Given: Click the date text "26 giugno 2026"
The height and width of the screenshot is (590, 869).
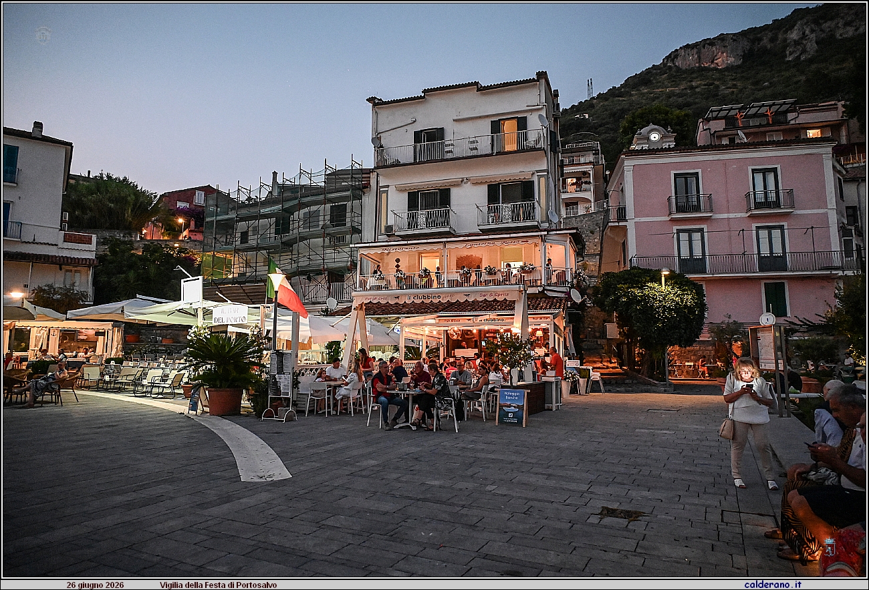Looking at the screenshot, I should point(95,585).
